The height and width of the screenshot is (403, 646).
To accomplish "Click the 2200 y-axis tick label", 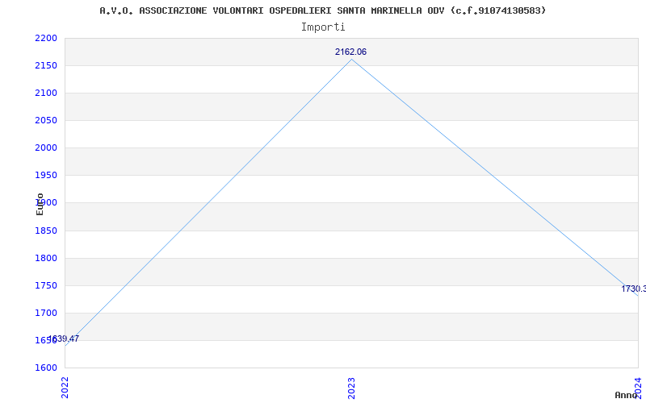I will click(x=46, y=38).
